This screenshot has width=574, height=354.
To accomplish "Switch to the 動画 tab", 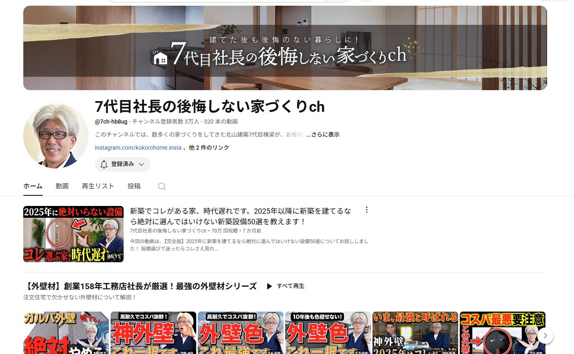I will coord(62,186).
